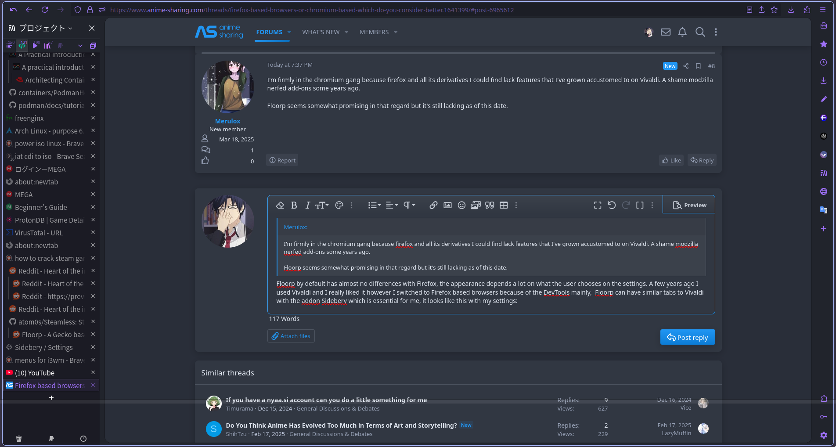
Task: Open the browser hamburger menu
Action: pos(823,10)
